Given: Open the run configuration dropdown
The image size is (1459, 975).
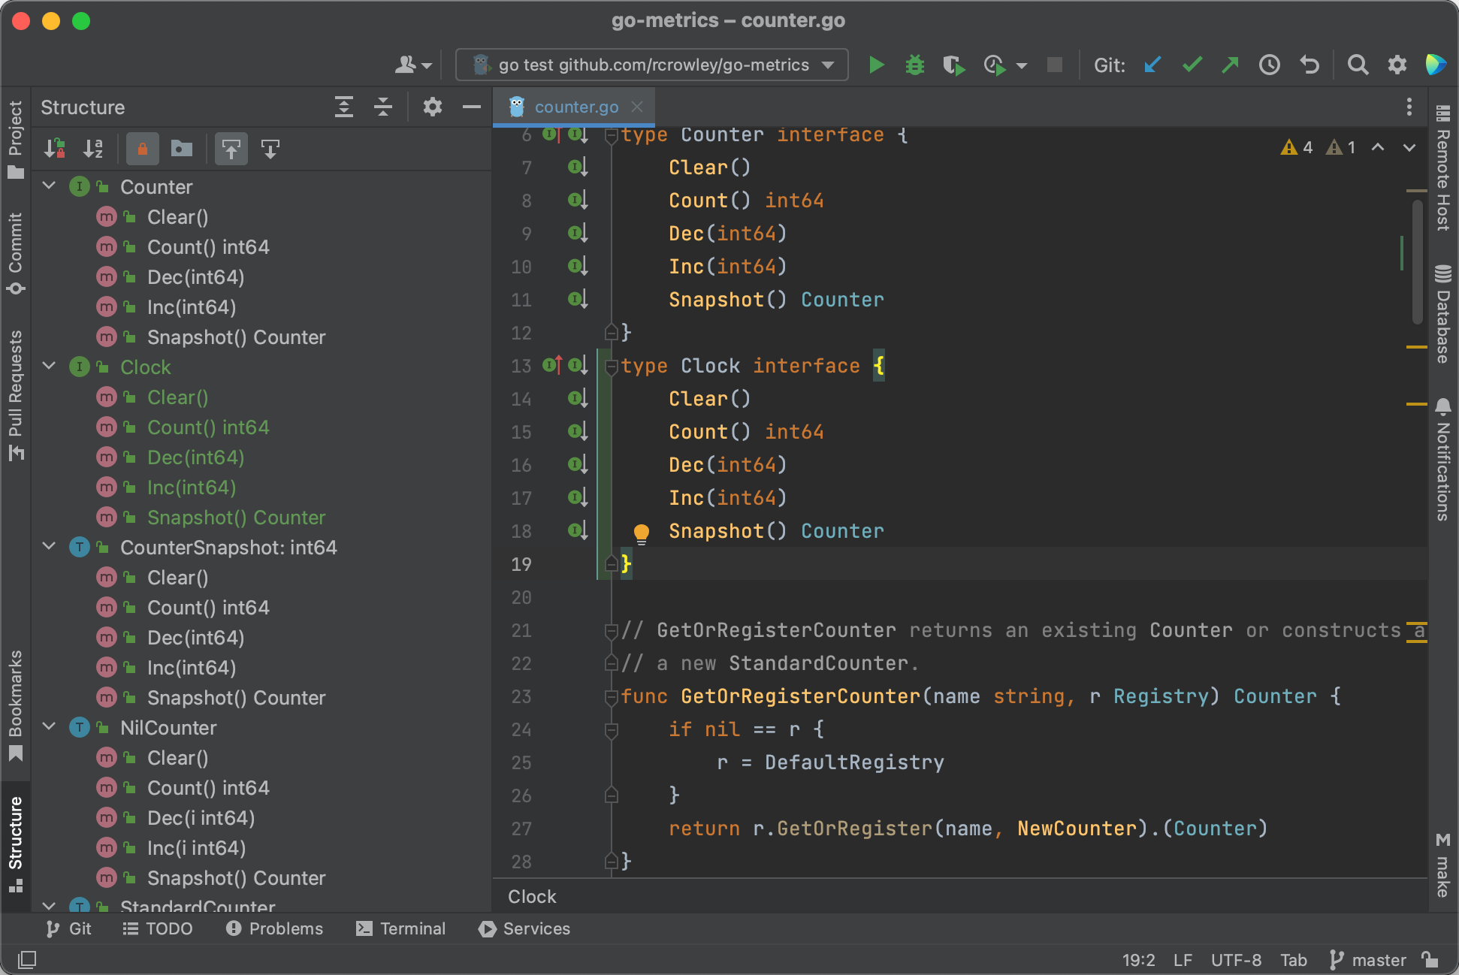Looking at the screenshot, I should [x=827, y=65].
